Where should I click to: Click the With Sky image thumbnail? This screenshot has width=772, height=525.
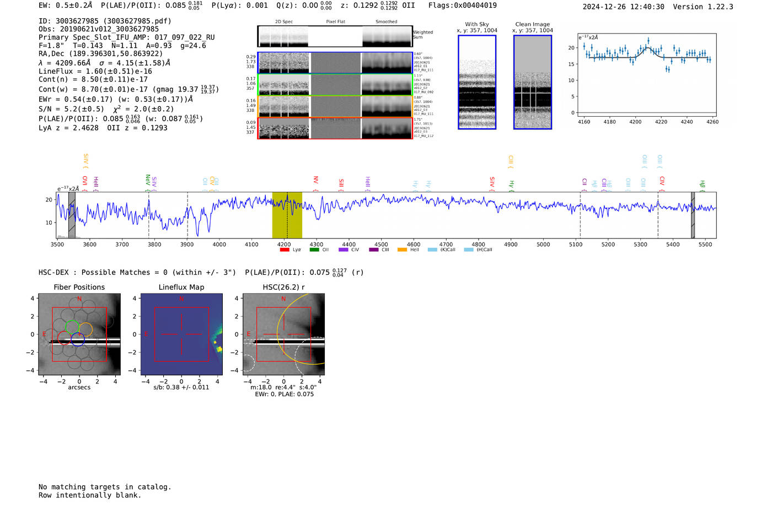pos(477,82)
